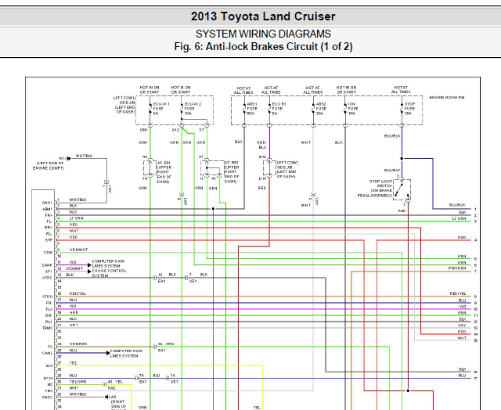Click the CANL pin label
501x410 pixels.
click(x=47, y=353)
